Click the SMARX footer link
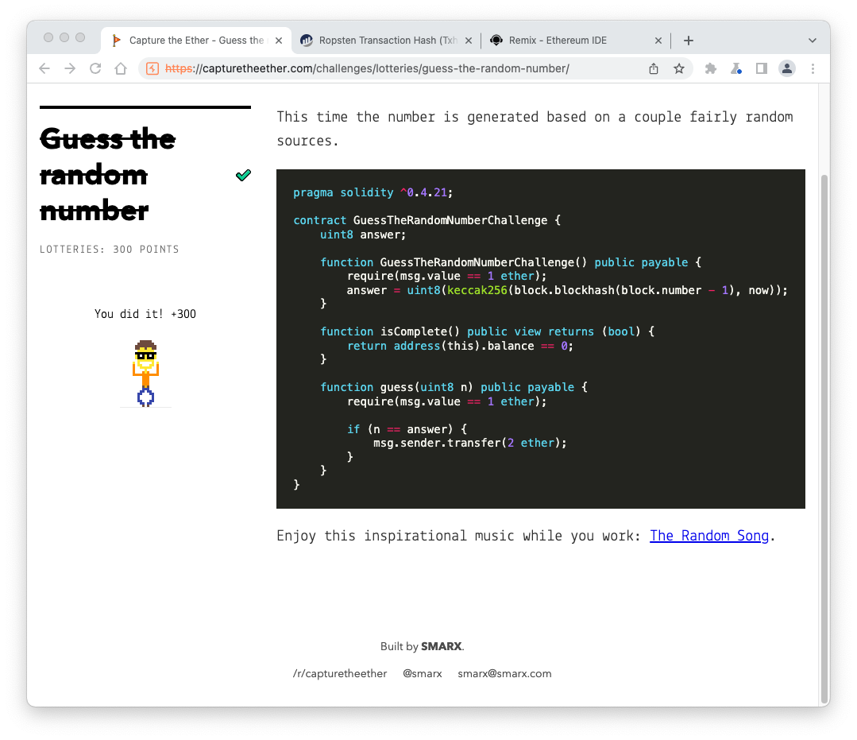Viewport: 857px width, 740px height. click(441, 646)
